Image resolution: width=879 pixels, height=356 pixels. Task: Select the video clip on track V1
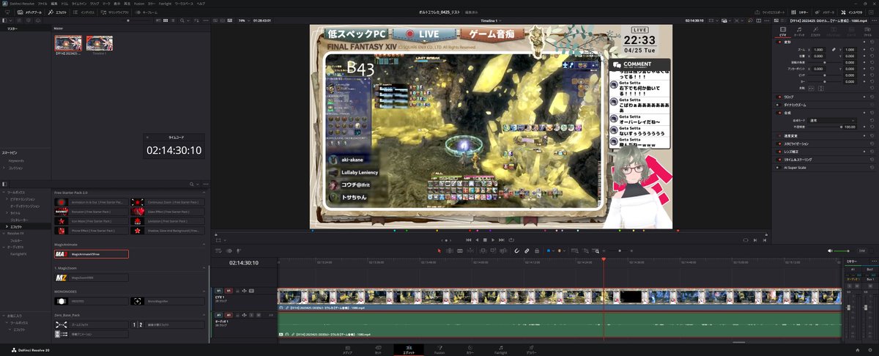tap(559, 299)
